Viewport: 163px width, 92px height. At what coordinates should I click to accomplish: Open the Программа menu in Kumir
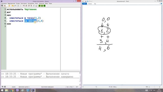pyautogui.click(x=4, y=3)
